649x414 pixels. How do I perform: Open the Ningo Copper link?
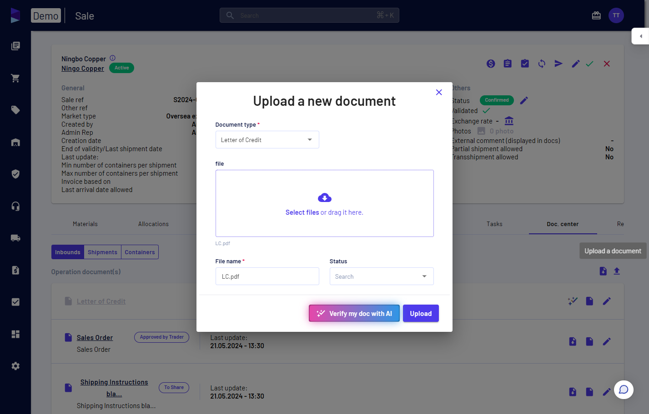click(x=83, y=69)
